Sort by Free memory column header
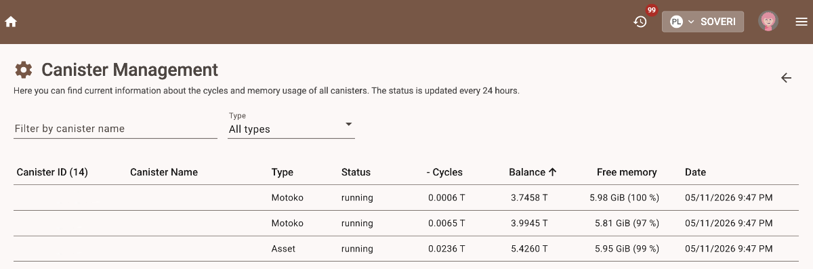The width and height of the screenshot is (813, 269). pyautogui.click(x=627, y=172)
